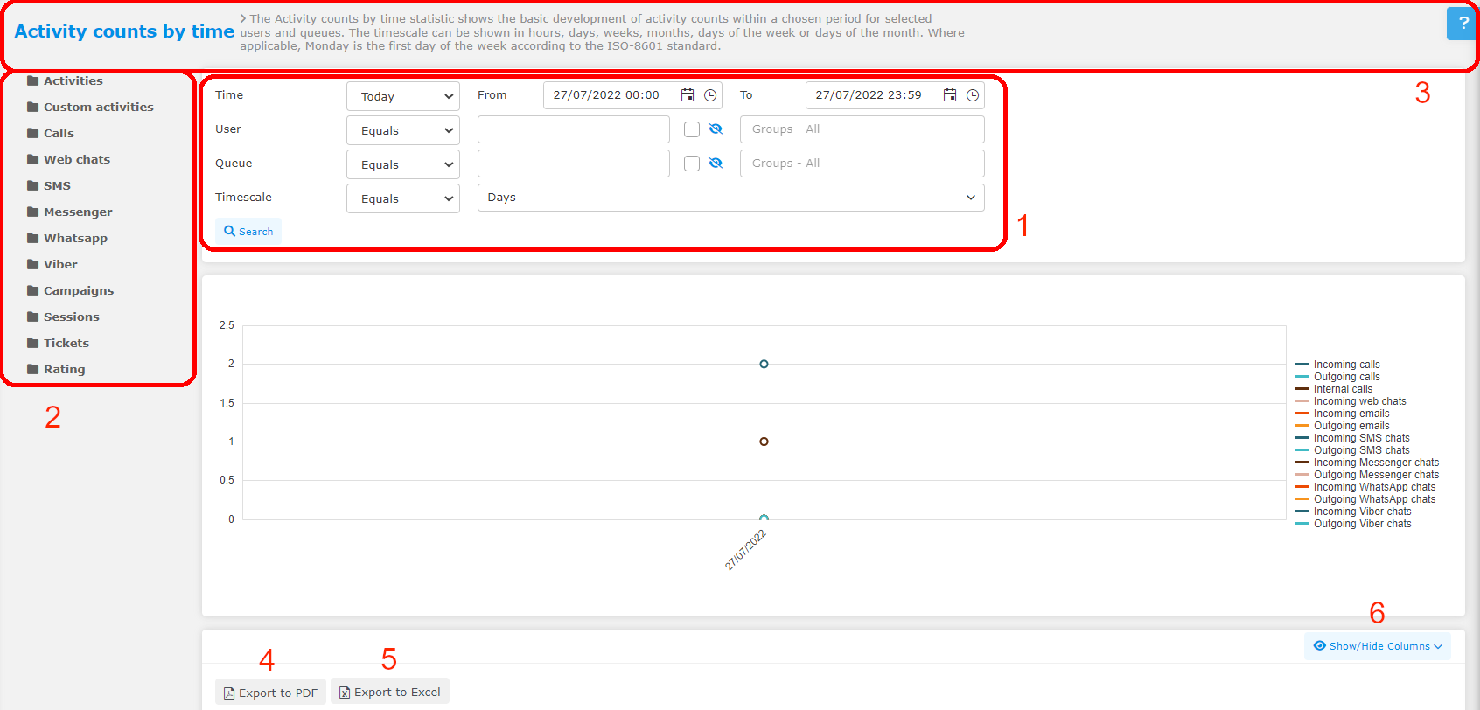Toggle the Queue row hidden-eye icon
Screen dimensions: 1480x710
tap(716, 164)
